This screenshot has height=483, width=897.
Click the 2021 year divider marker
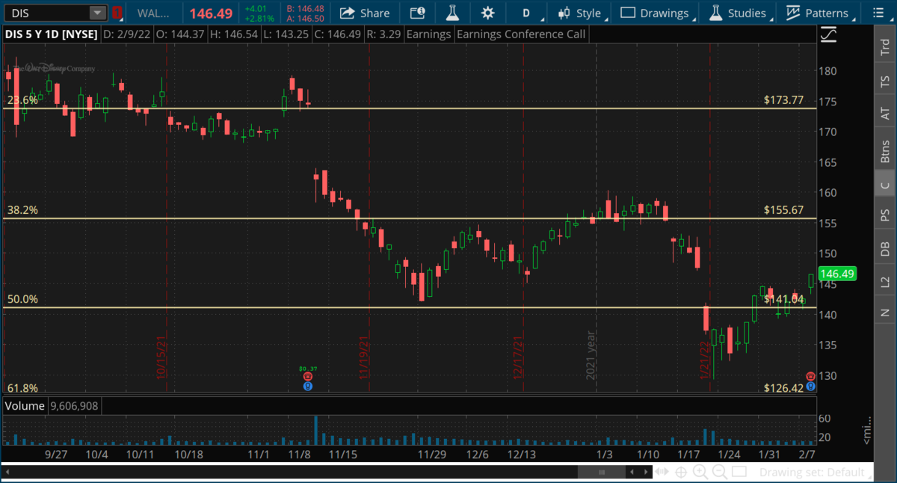(591, 356)
